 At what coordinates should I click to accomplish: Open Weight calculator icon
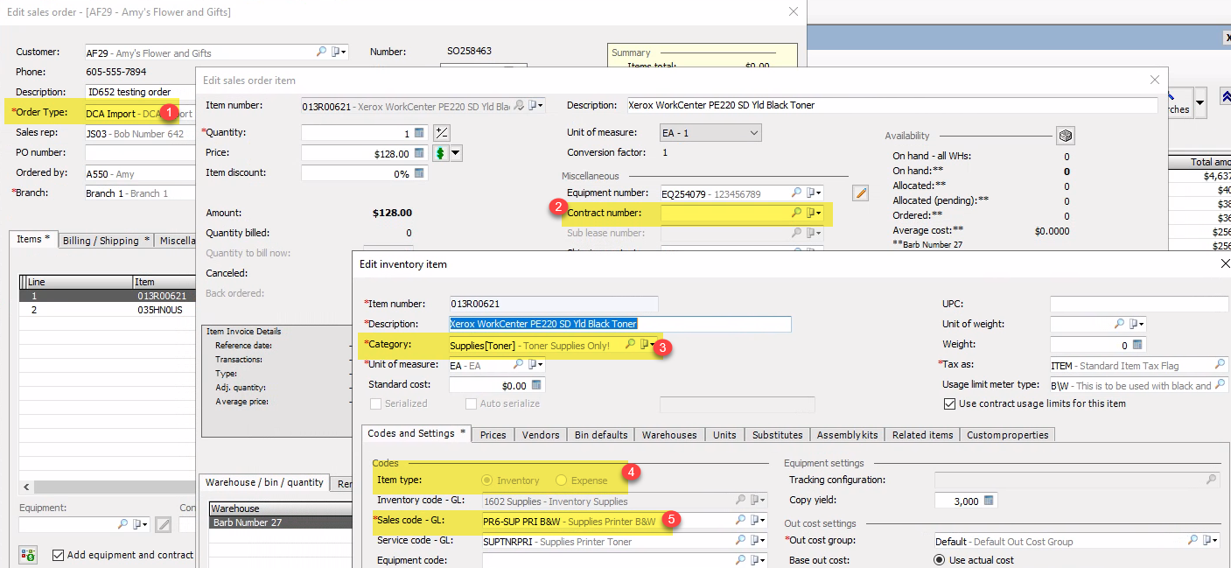pyautogui.click(x=1137, y=345)
